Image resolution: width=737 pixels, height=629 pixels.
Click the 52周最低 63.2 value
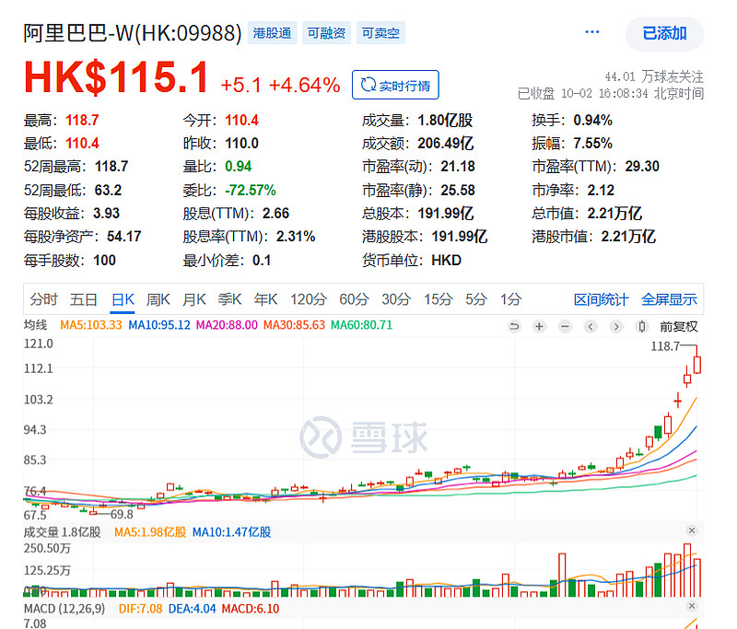[108, 191]
